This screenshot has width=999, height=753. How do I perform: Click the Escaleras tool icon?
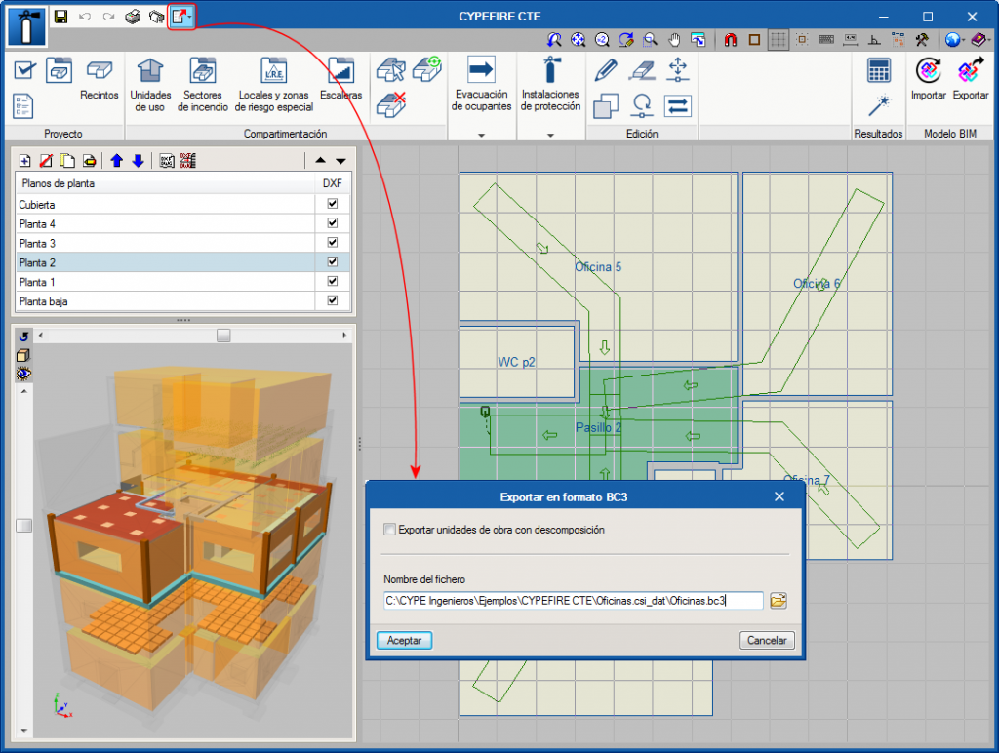pos(340,72)
